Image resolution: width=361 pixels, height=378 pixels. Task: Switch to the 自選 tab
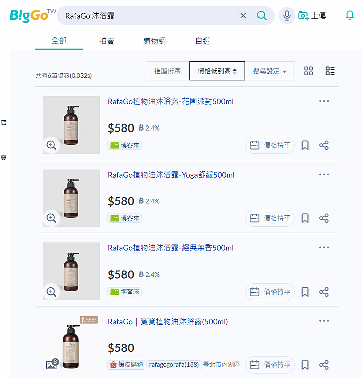point(202,41)
